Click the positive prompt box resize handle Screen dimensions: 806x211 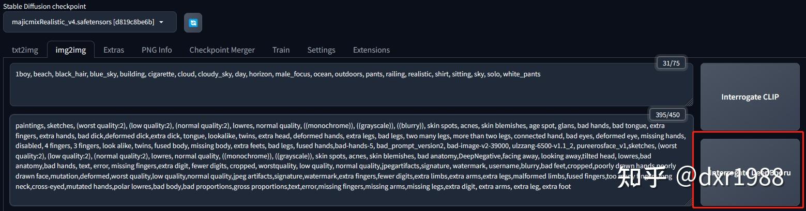point(689,102)
